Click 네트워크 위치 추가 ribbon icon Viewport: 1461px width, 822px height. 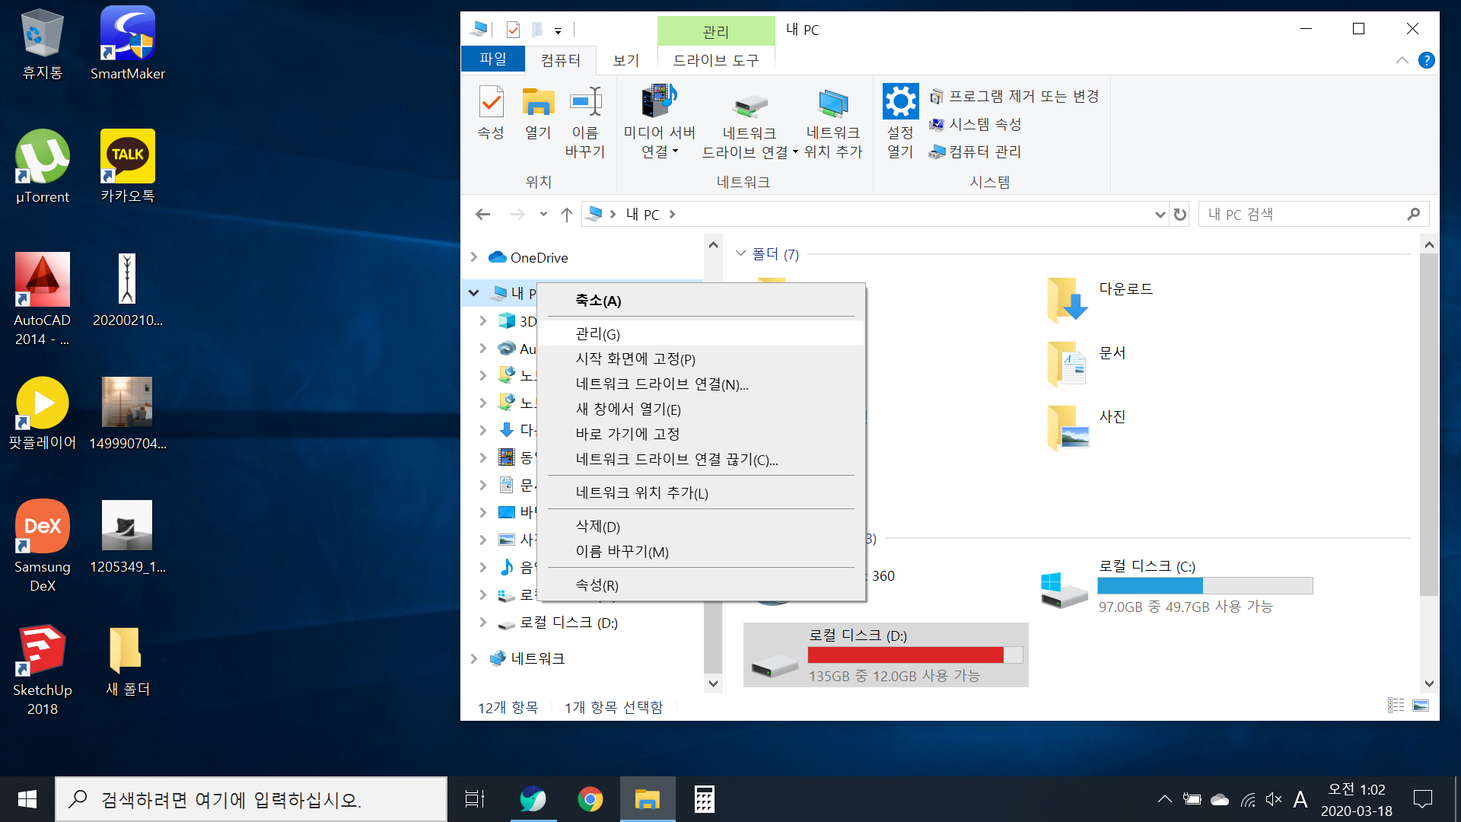(833, 123)
